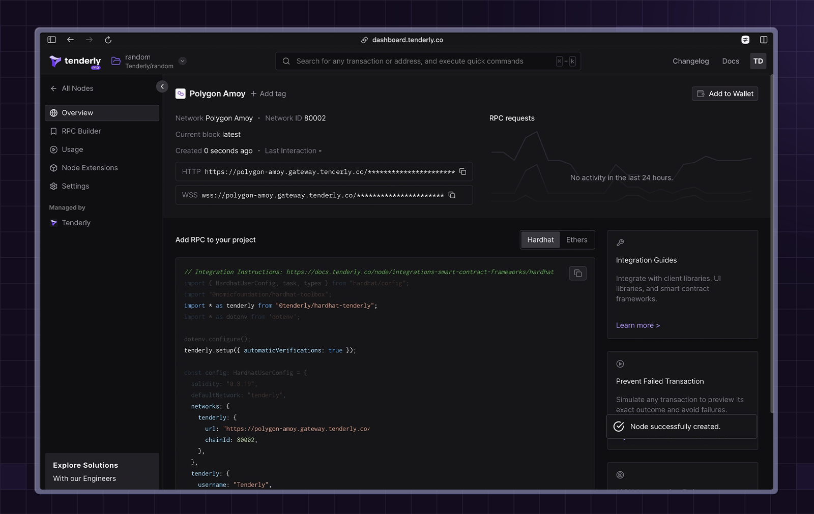The height and width of the screenshot is (514, 814).
Task: Click the Node Extensions cube icon
Action: pyautogui.click(x=53, y=168)
